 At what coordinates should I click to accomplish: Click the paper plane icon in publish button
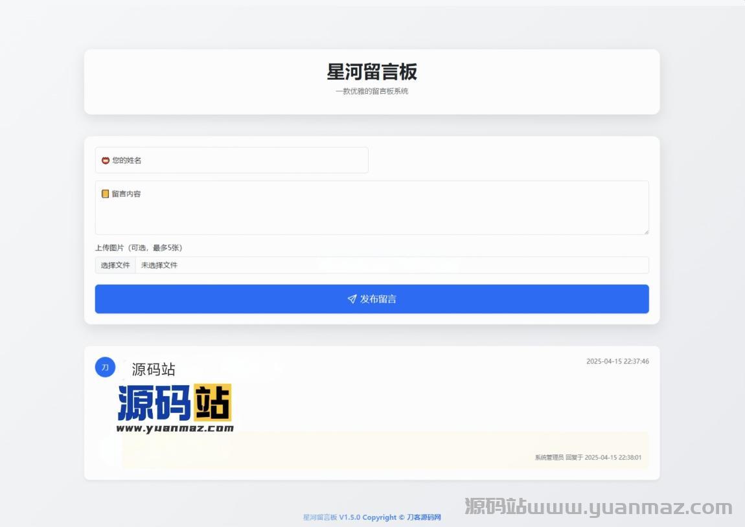[x=352, y=298]
